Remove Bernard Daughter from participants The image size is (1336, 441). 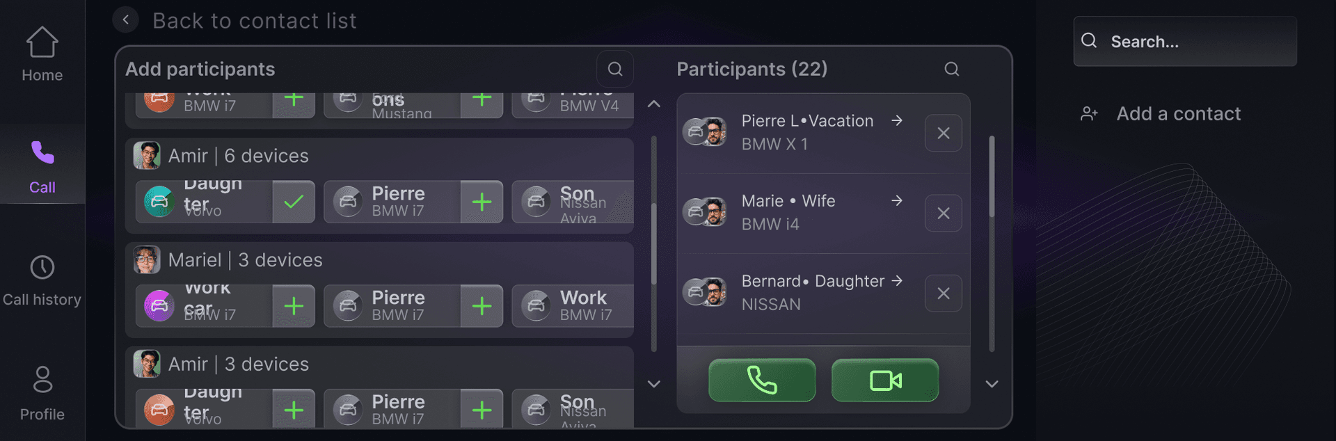click(x=943, y=294)
